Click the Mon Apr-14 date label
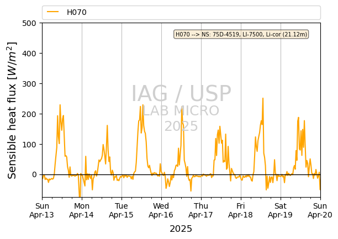The image size is (338, 239). [82, 210]
